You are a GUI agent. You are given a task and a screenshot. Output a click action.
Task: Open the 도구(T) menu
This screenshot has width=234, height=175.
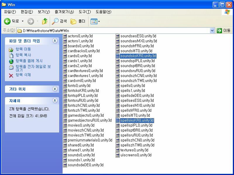coord(85,12)
